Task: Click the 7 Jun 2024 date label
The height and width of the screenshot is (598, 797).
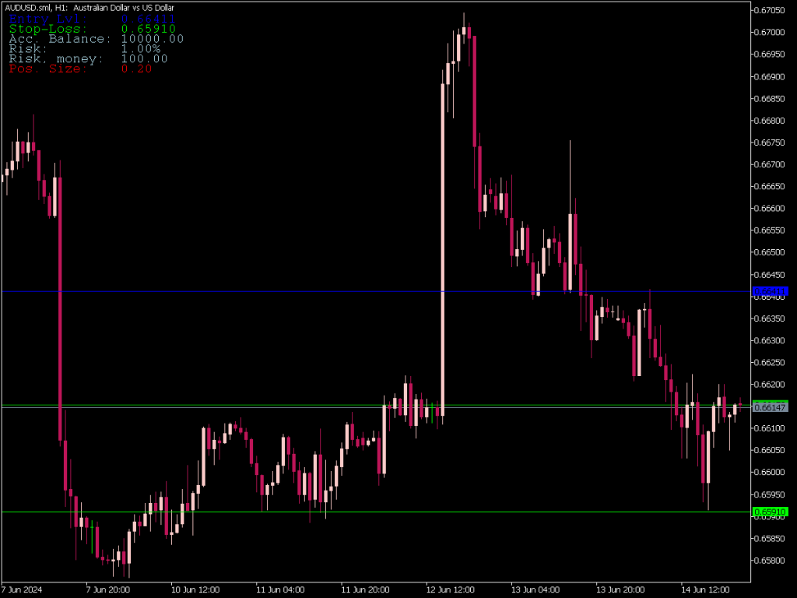Action: point(21,589)
